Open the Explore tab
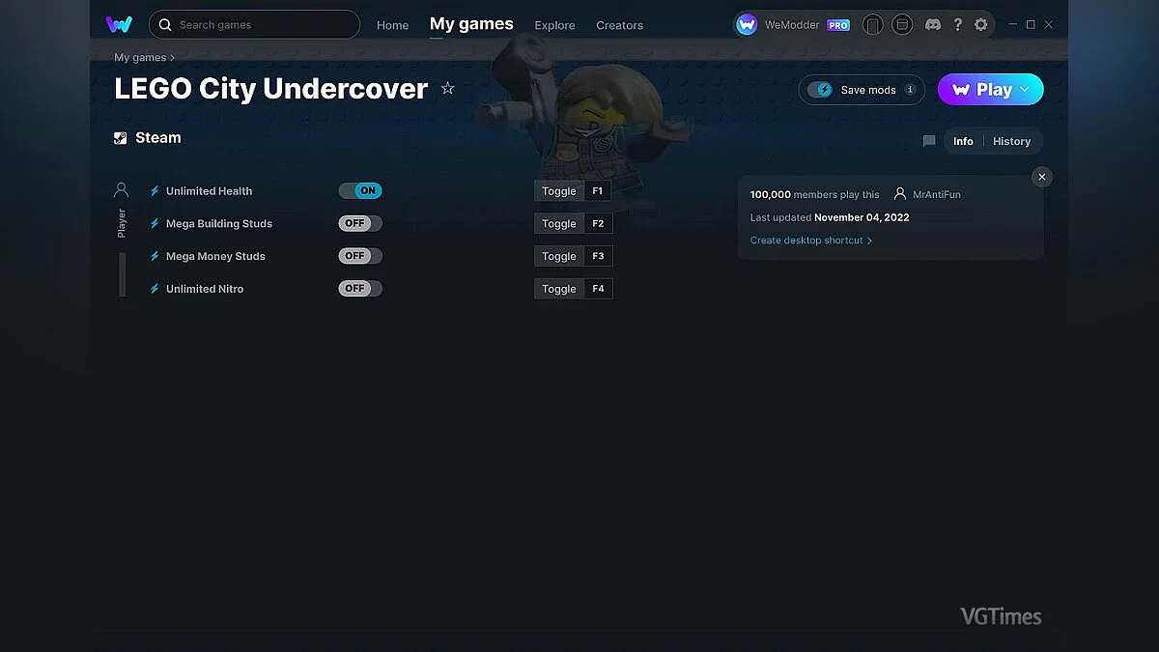Screen dimensions: 1159x652 [554, 25]
